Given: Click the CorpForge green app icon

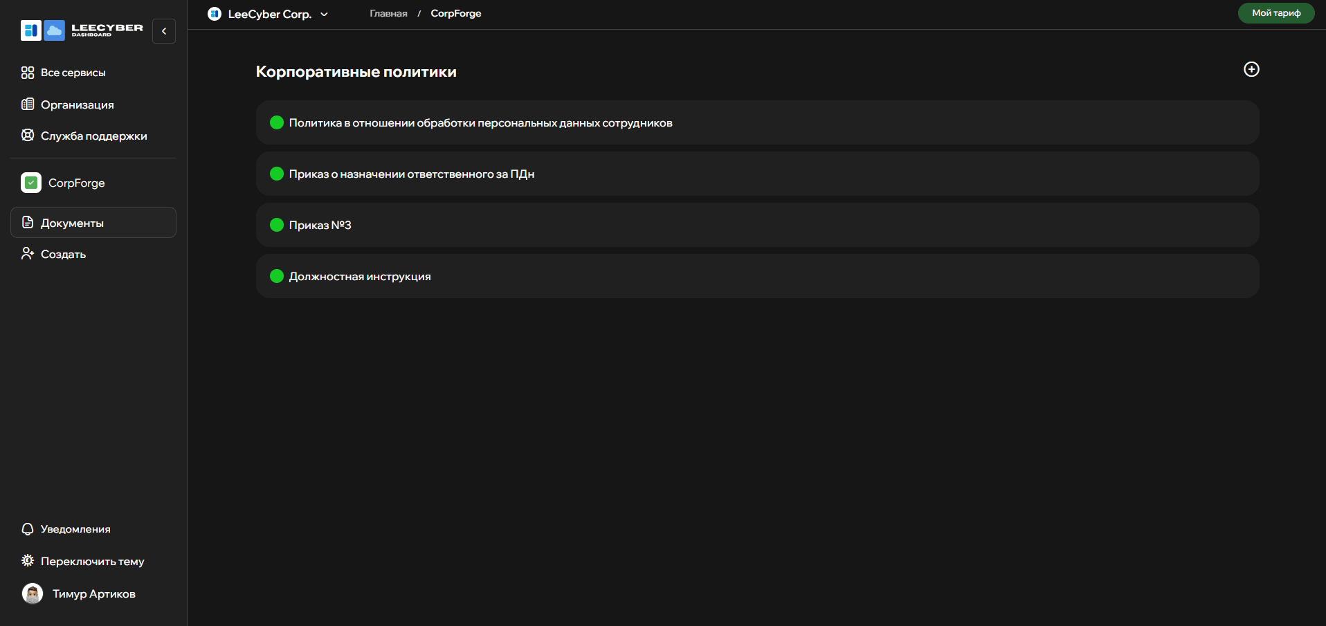Looking at the screenshot, I should tap(31, 183).
